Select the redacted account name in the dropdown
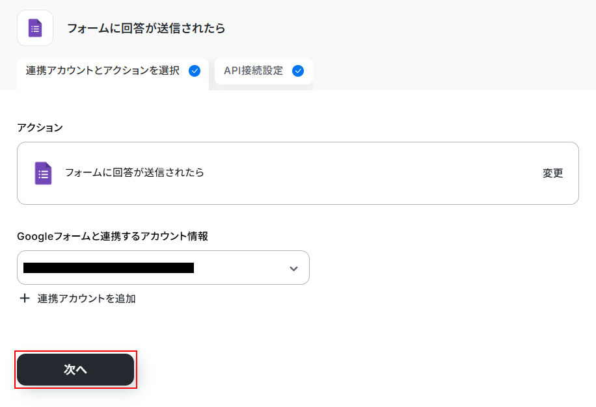 click(109, 268)
